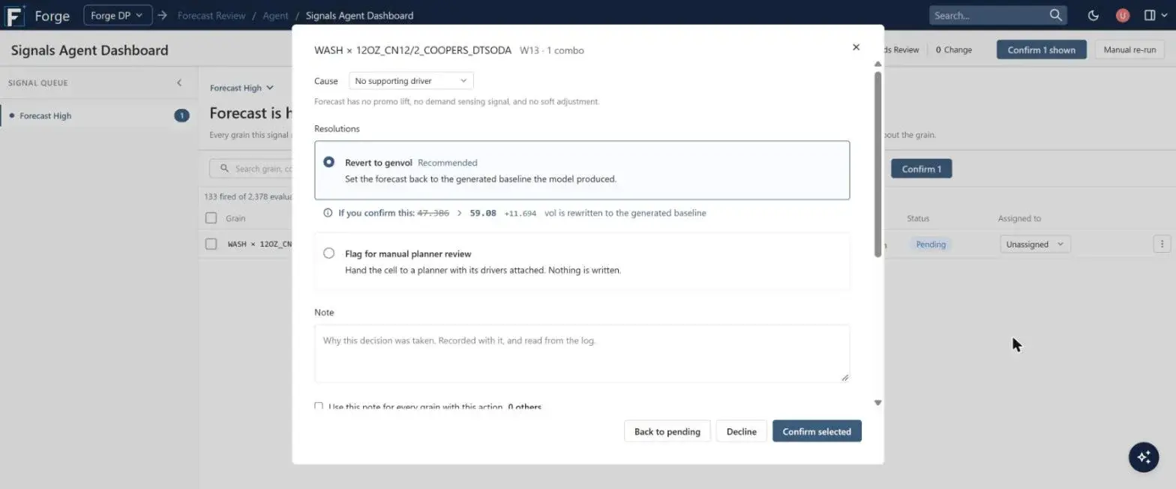The height and width of the screenshot is (489, 1176).
Task: Click the dialog scroll up arrow
Action: (877, 64)
